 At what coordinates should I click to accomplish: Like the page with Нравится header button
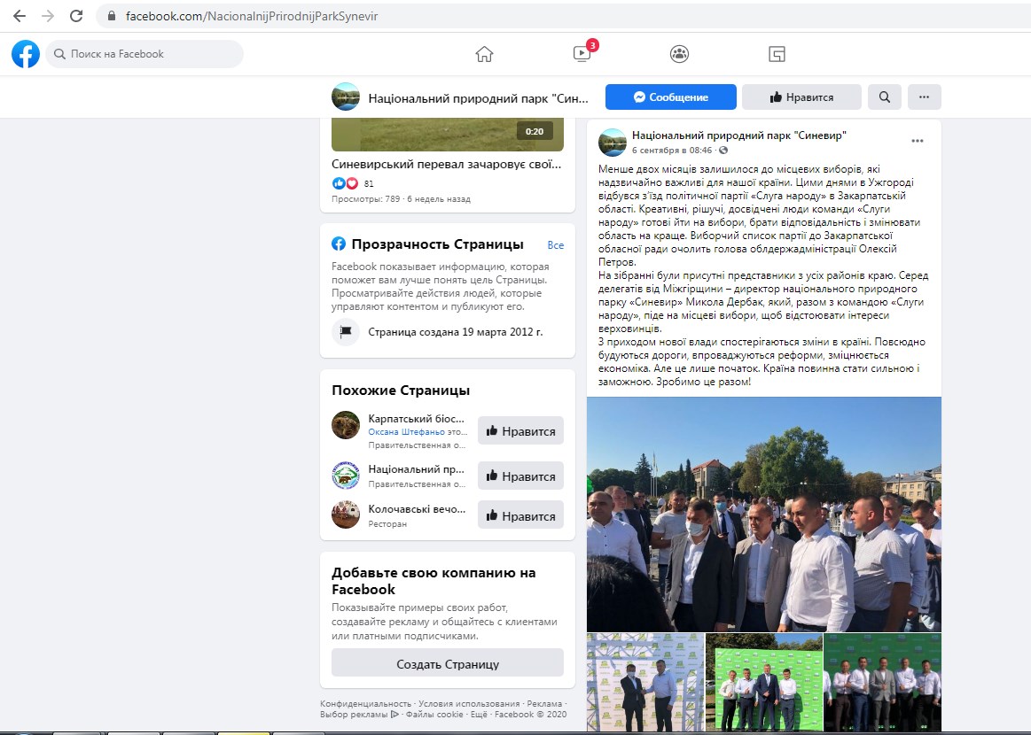pyautogui.click(x=801, y=97)
